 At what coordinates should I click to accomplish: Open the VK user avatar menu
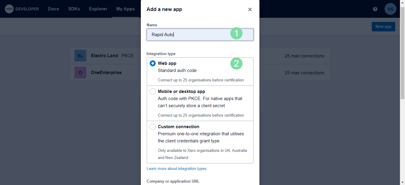pos(390,9)
